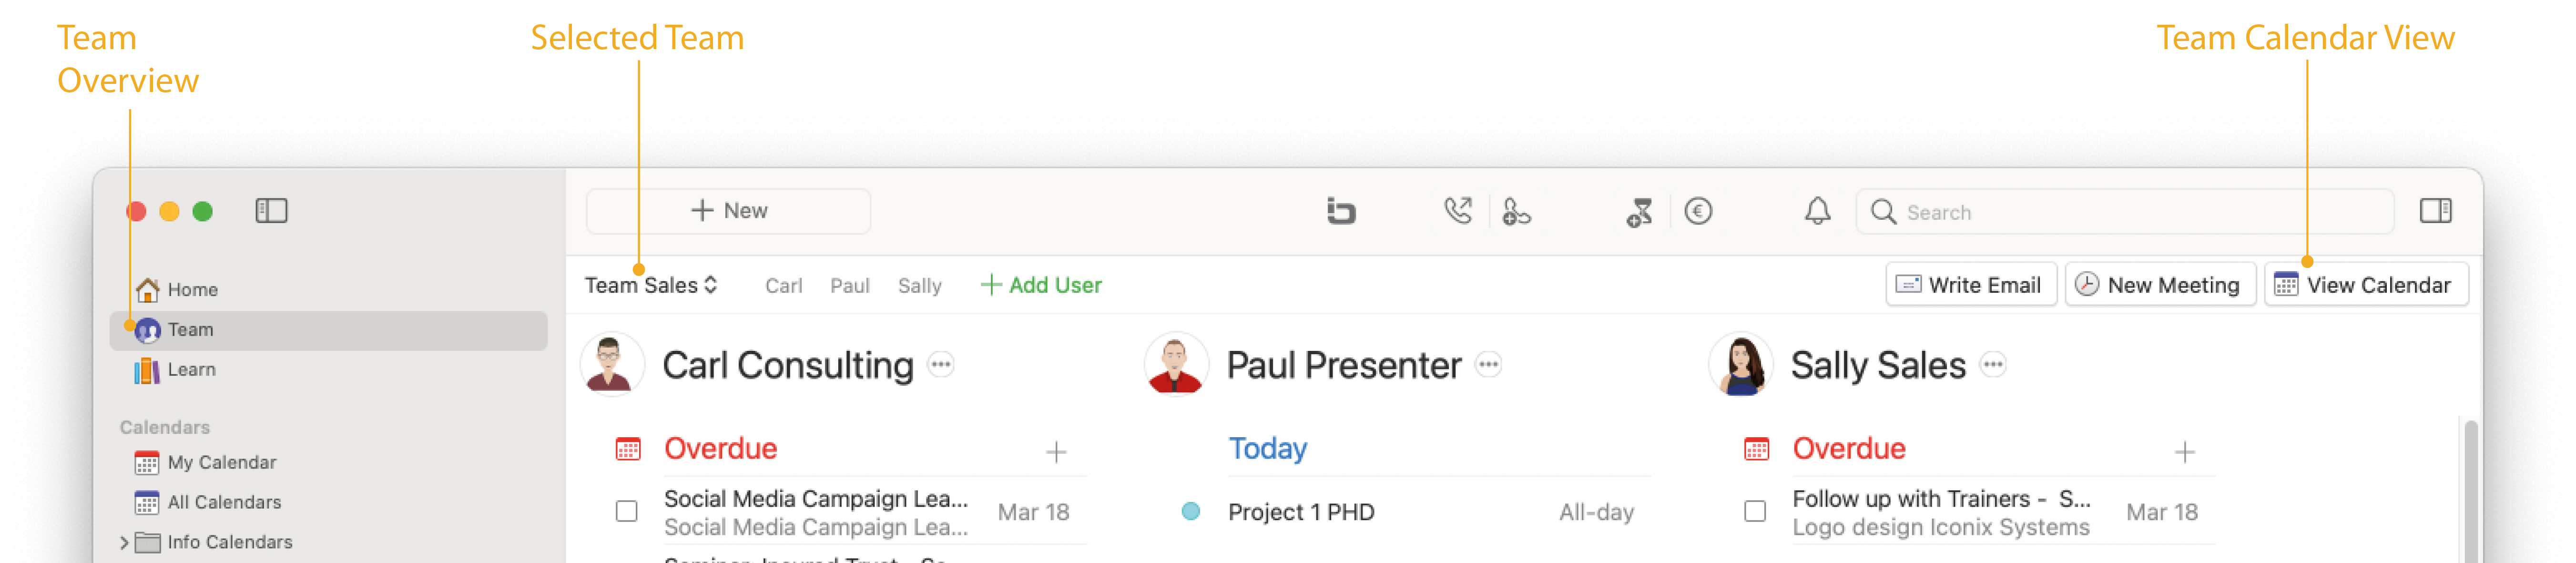The width and height of the screenshot is (2576, 563).
Task: Open Carl Consulting's more options menu
Action: (x=941, y=365)
